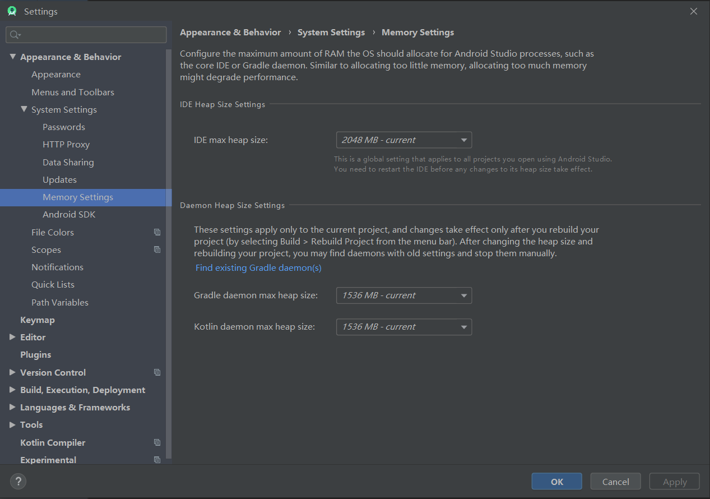Open the IDE max heap size dropdown
Viewport: 710px width, 499px height.
403,140
